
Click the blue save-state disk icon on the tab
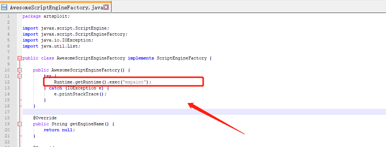(x=4, y=7)
